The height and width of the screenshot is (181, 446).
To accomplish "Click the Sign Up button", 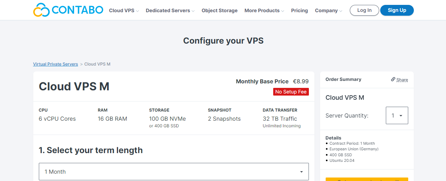I will tap(397, 10).
